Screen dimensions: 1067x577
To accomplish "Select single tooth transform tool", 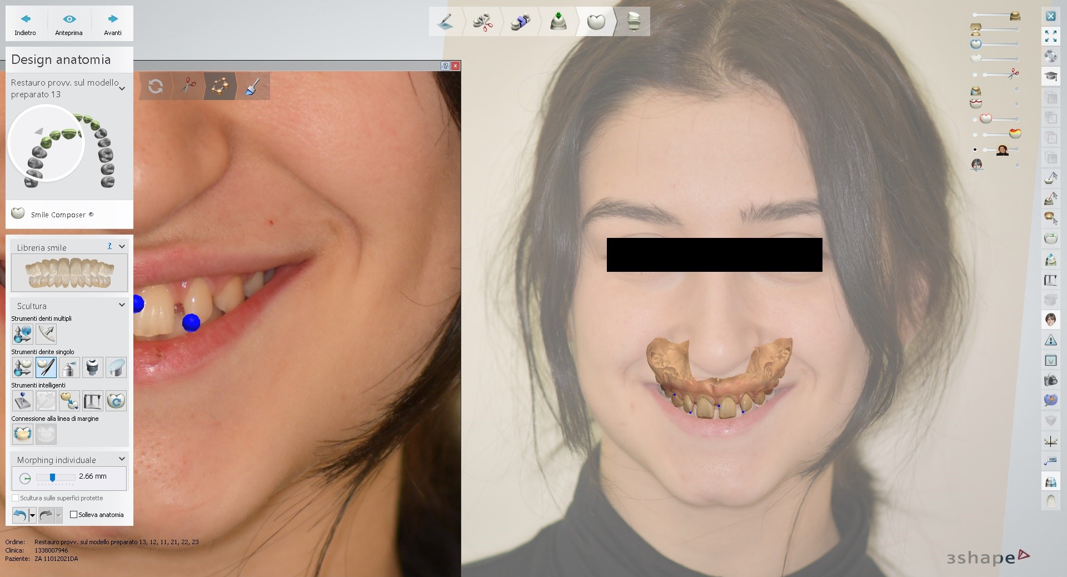I will [x=23, y=367].
